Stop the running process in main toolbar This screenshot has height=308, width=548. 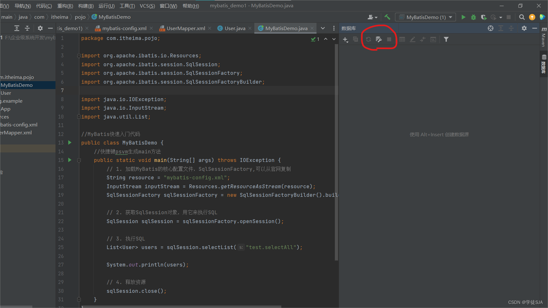click(509, 17)
